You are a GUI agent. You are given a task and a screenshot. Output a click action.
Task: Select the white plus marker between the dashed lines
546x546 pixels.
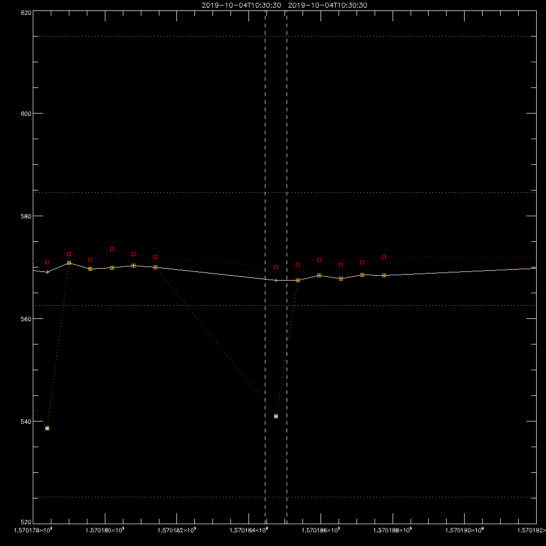coord(276,280)
